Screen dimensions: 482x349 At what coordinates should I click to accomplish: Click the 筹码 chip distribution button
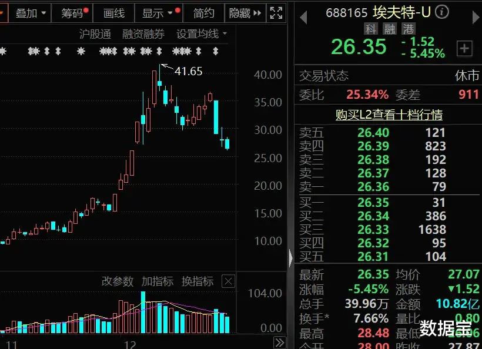(72, 13)
